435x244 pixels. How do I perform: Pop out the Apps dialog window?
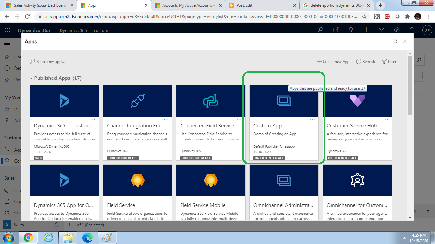tap(395, 41)
